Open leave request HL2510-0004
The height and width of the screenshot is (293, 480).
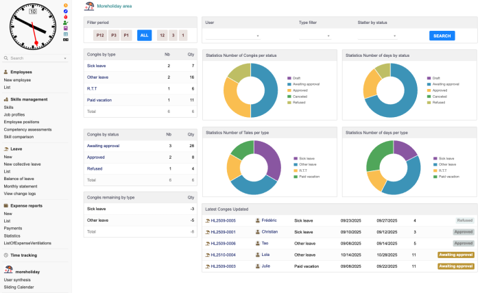223,255
